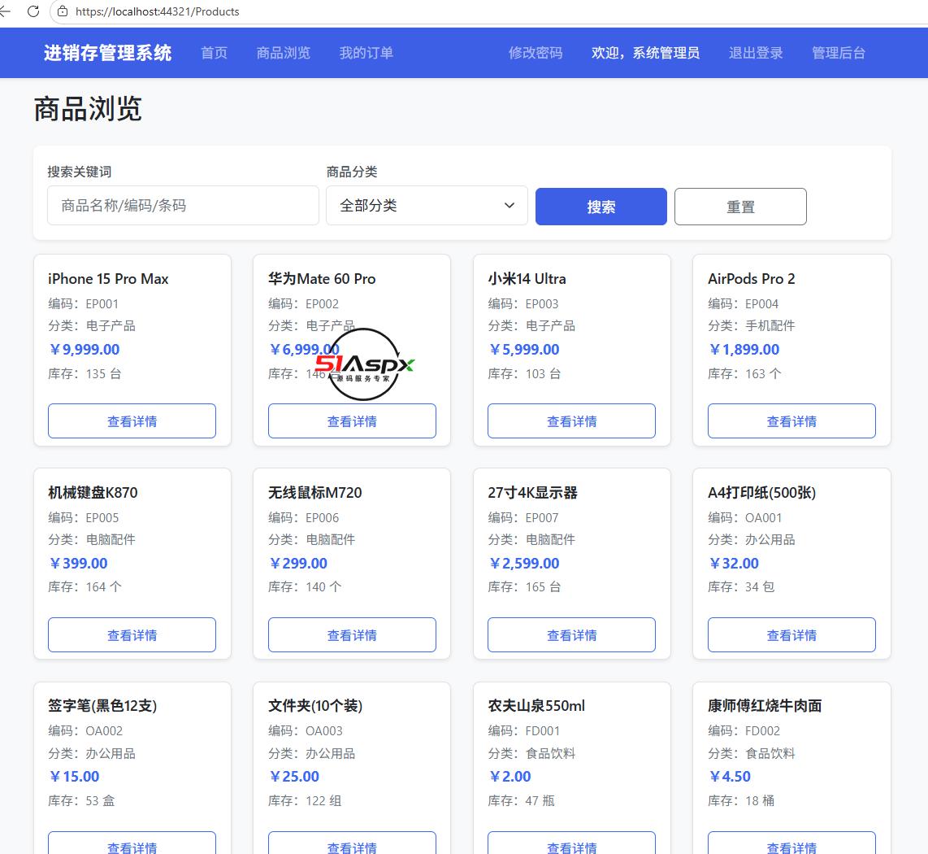Click 分类：手机配件 on AirPods card
928x854 pixels.
tap(752, 325)
